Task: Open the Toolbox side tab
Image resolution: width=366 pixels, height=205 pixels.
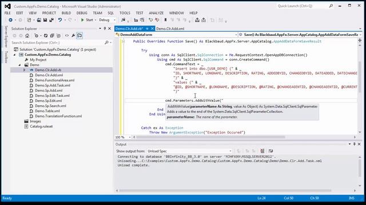Action: pos(6,57)
